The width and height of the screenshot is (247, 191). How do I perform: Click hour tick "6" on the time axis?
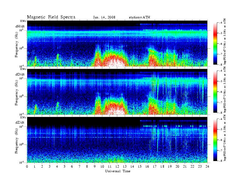tap(72, 166)
